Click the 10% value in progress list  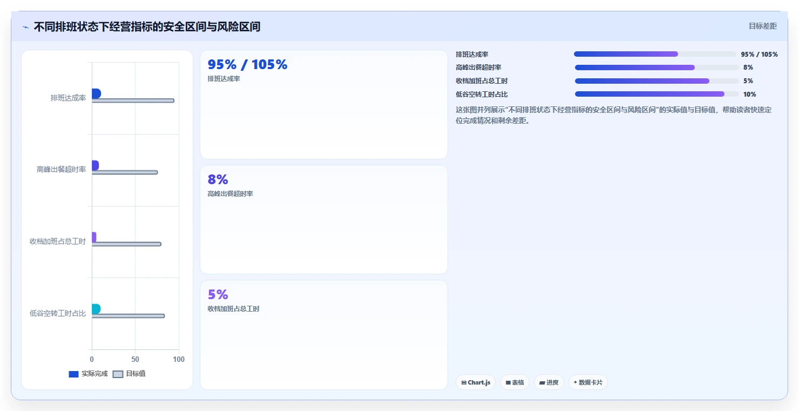pos(749,95)
